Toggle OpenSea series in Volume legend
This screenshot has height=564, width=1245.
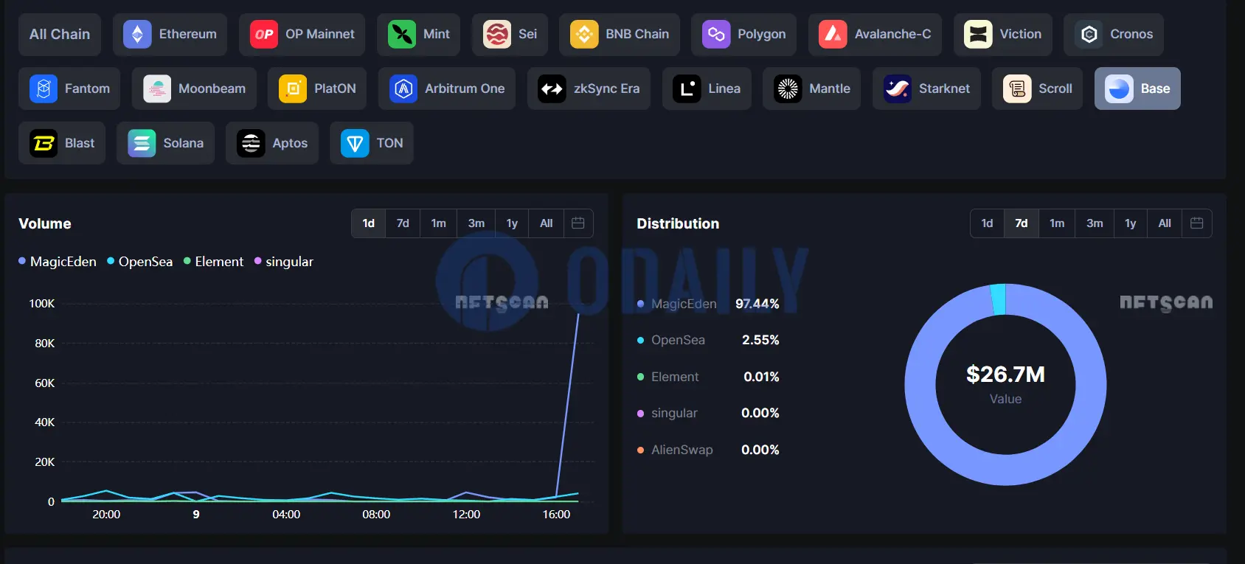(140, 262)
